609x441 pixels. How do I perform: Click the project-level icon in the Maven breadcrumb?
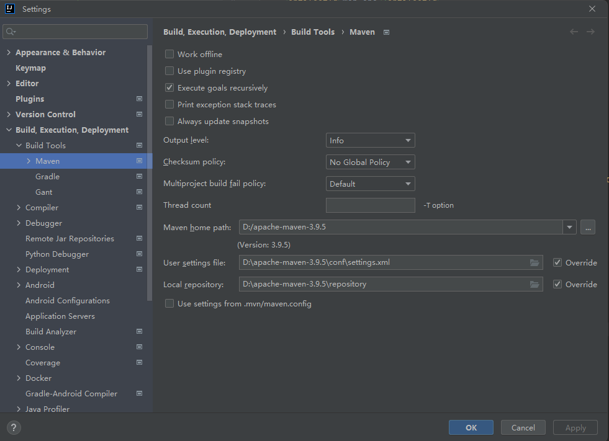click(x=387, y=32)
